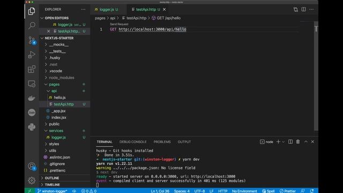Open the Source Control view icon
Image resolution: width=343 pixels, height=193 pixels.
click(32, 40)
